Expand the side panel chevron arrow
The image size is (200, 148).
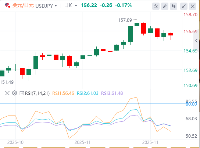click(x=196, y=41)
